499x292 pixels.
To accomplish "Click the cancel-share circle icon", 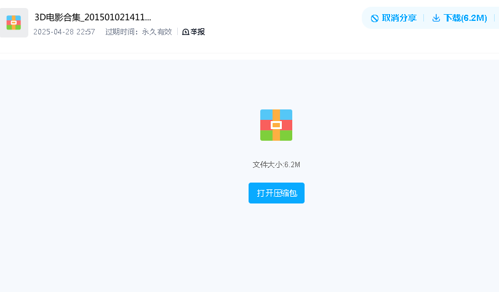I will coord(375,18).
